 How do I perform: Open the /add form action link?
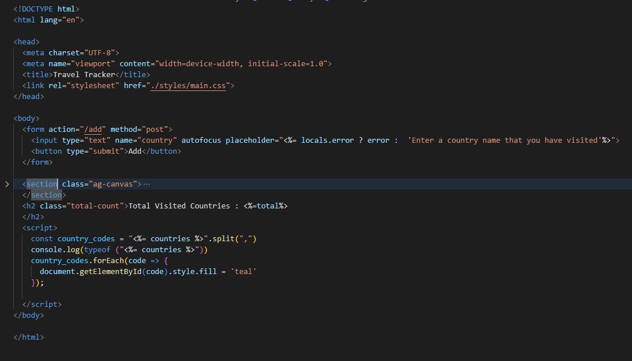pyautogui.click(x=93, y=129)
